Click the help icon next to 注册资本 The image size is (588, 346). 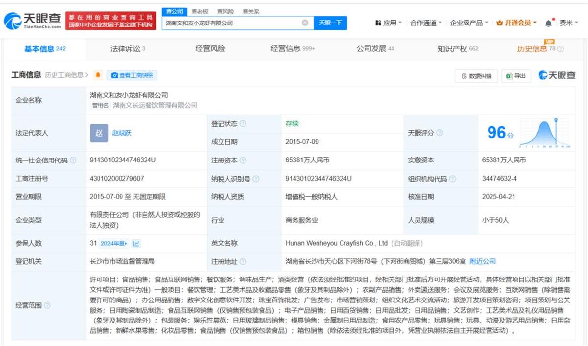[x=243, y=160]
